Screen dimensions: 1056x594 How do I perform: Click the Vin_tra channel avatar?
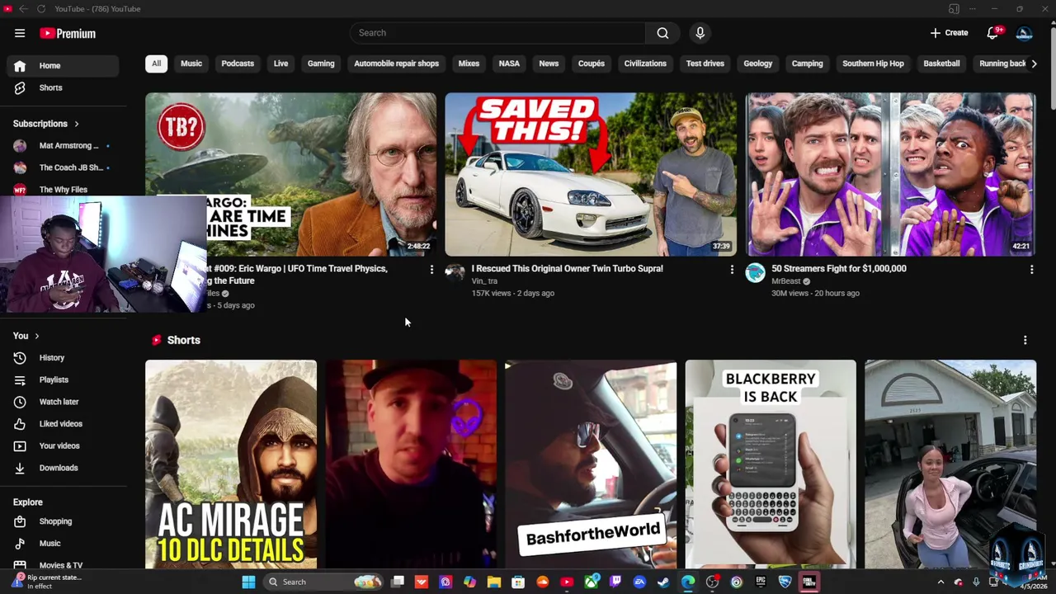[455, 273]
